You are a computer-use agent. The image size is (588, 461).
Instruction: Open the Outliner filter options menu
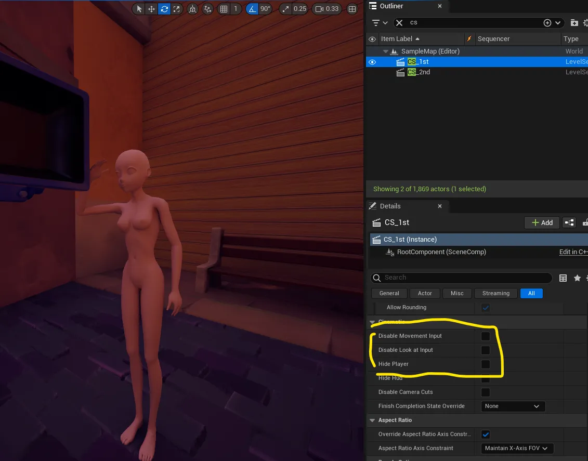coord(380,23)
